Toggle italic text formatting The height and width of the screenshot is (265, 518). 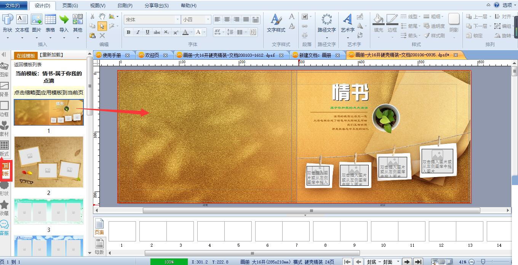pos(138,32)
